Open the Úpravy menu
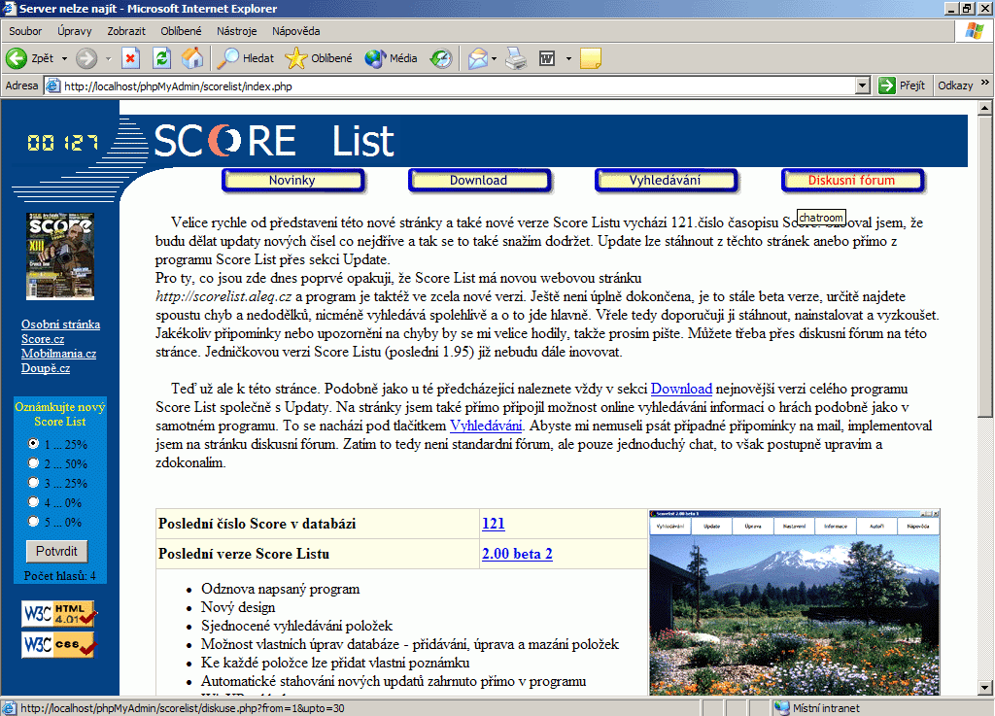The image size is (995, 716). click(x=74, y=31)
